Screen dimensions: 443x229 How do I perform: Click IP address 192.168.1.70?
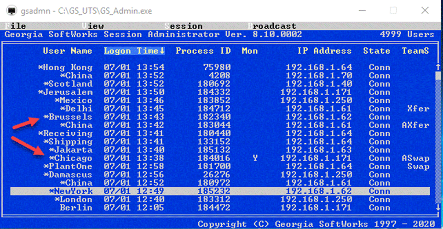pyautogui.click(x=319, y=76)
